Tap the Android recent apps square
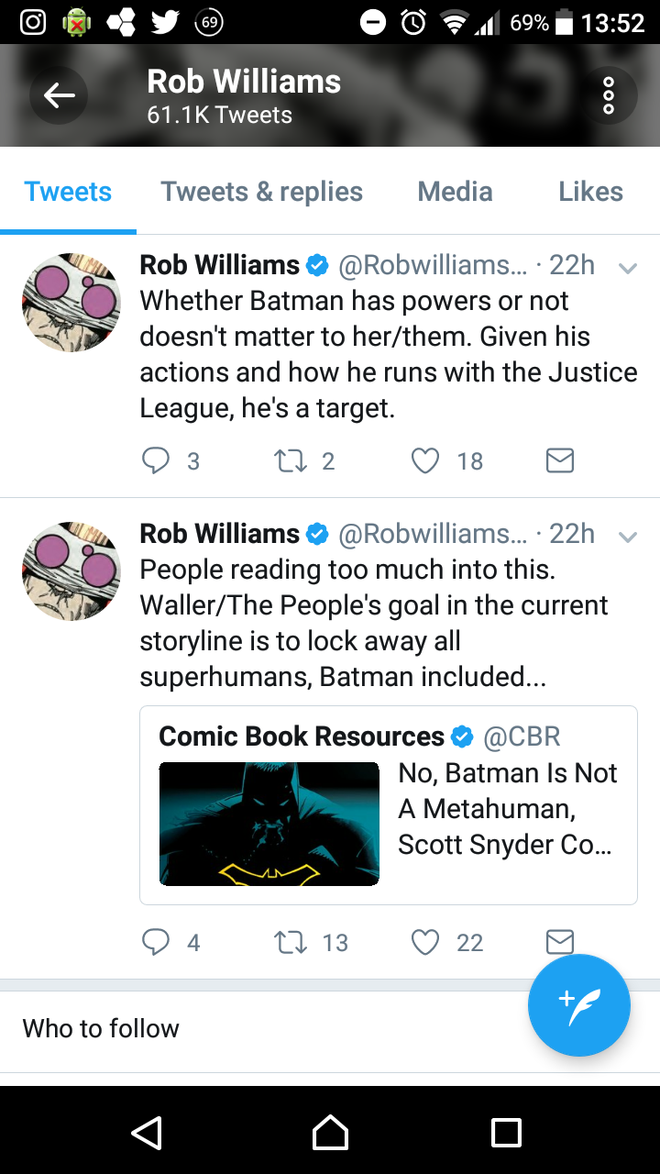 506,1132
